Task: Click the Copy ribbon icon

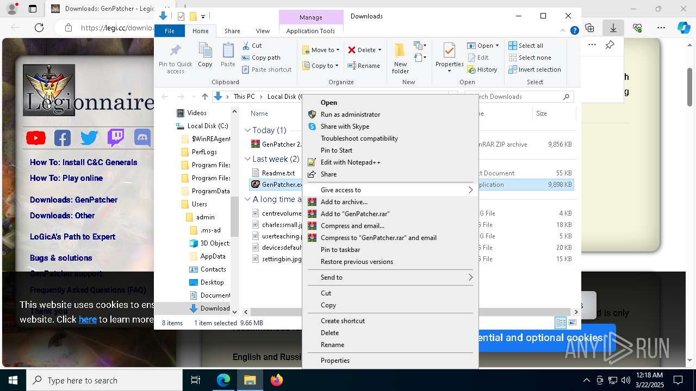Action: click(205, 55)
